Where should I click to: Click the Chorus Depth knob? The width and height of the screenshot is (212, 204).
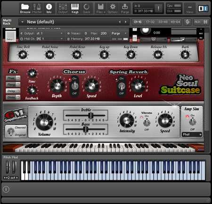click(x=57, y=86)
